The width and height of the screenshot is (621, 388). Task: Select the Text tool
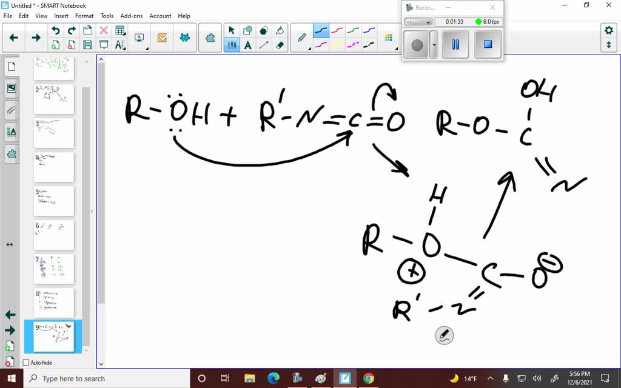pos(247,45)
